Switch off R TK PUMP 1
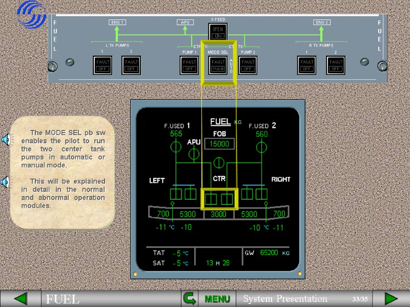Viewport: 410px width, 307px height. [306, 65]
